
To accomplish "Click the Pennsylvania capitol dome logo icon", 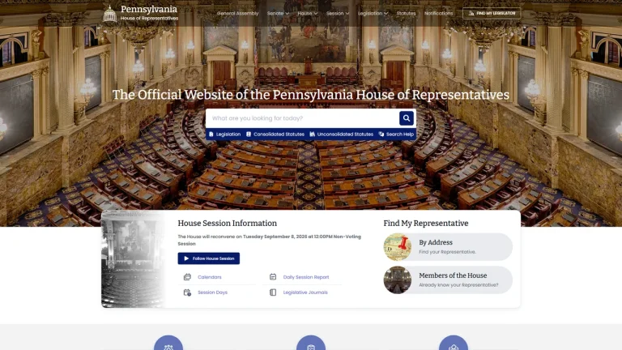I will tap(110, 14).
